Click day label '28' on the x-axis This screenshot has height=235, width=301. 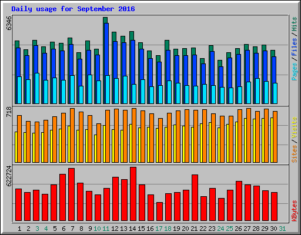click(256, 229)
